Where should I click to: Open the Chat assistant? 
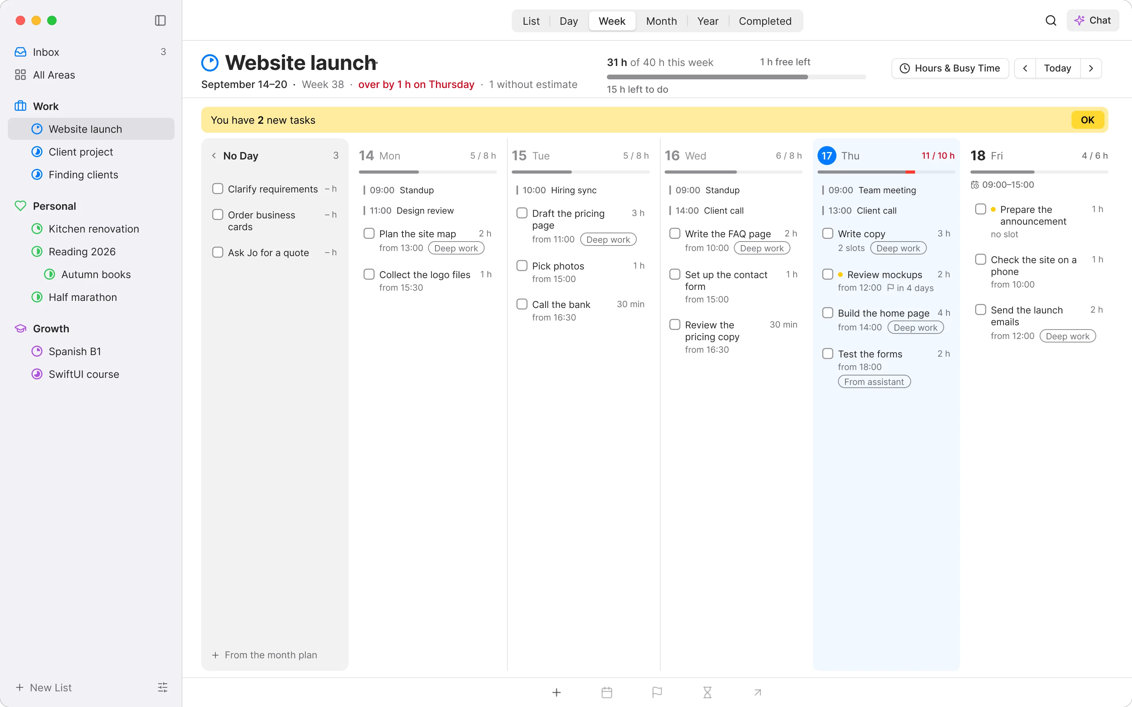click(x=1093, y=20)
